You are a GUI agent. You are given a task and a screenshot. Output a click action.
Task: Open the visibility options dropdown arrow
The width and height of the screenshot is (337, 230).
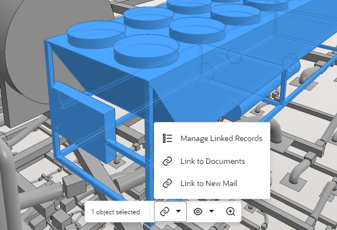click(x=211, y=211)
